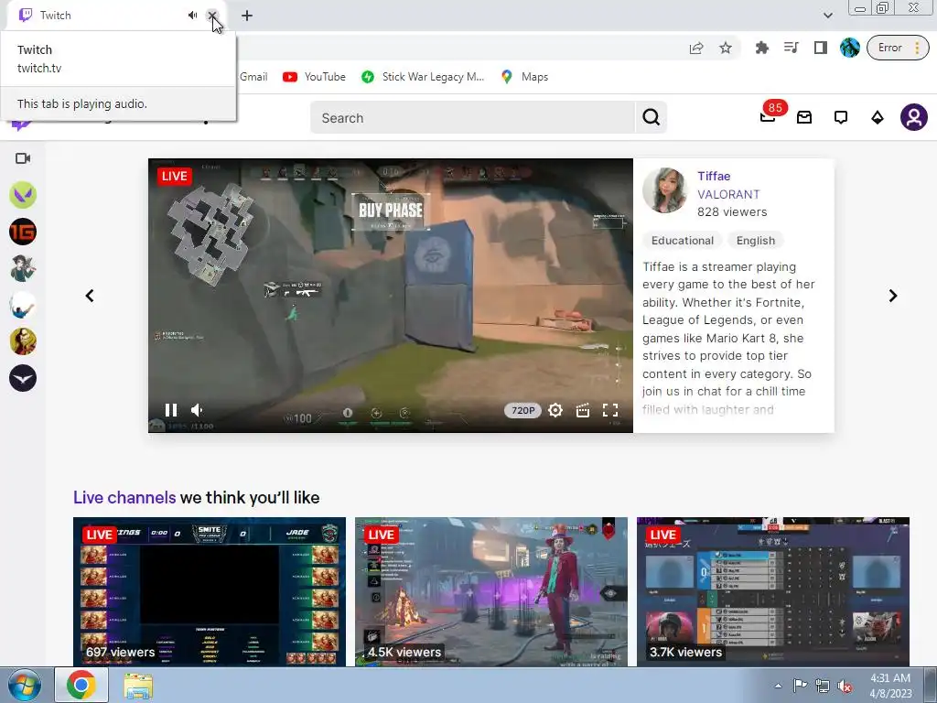937x703 pixels.
Task: Open the white circle surfer channel avatar
Action: [x=23, y=305]
